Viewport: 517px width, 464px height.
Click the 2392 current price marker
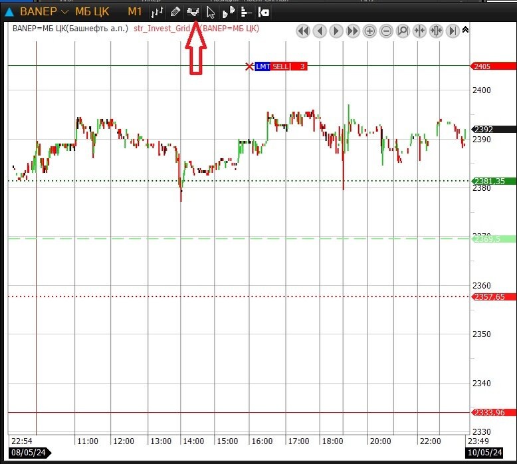point(493,129)
